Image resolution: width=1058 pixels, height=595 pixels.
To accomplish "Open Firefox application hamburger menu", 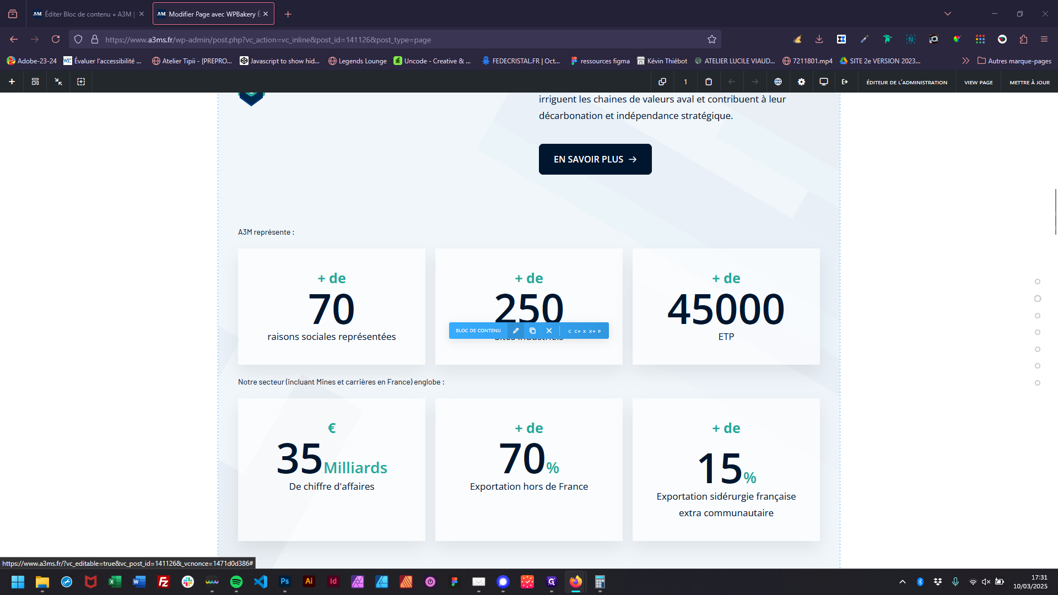I will click(1044, 39).
